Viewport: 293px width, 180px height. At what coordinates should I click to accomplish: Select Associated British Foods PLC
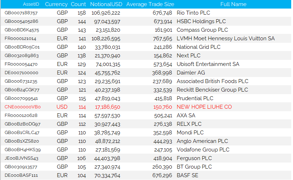(x=213, y=81)
